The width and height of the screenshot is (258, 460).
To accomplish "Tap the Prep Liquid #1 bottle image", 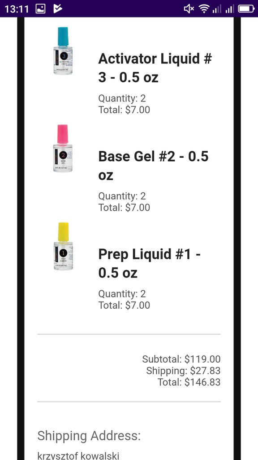I will coord(63,246).
